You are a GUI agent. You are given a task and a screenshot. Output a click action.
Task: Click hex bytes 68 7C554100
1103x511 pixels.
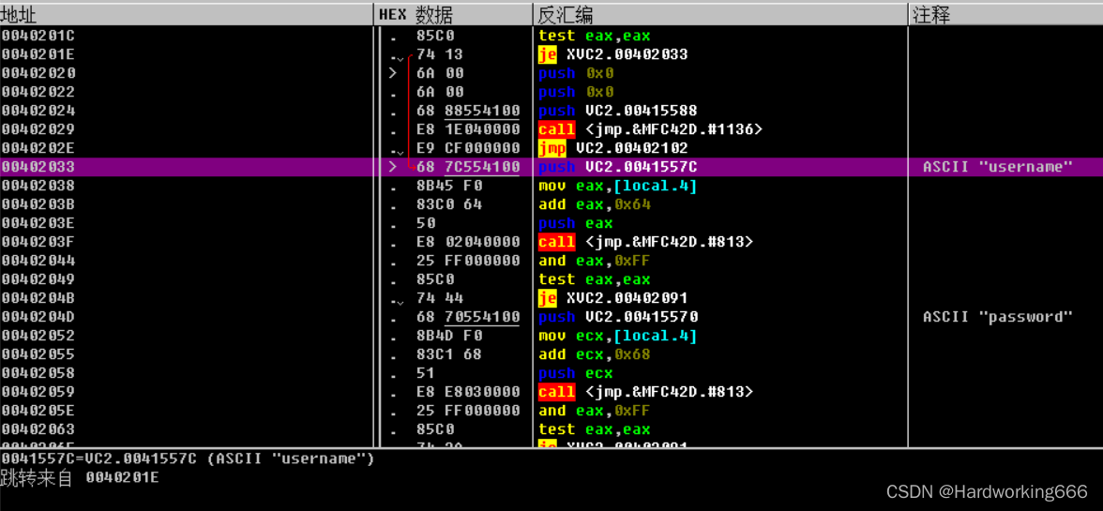(468, 167)
